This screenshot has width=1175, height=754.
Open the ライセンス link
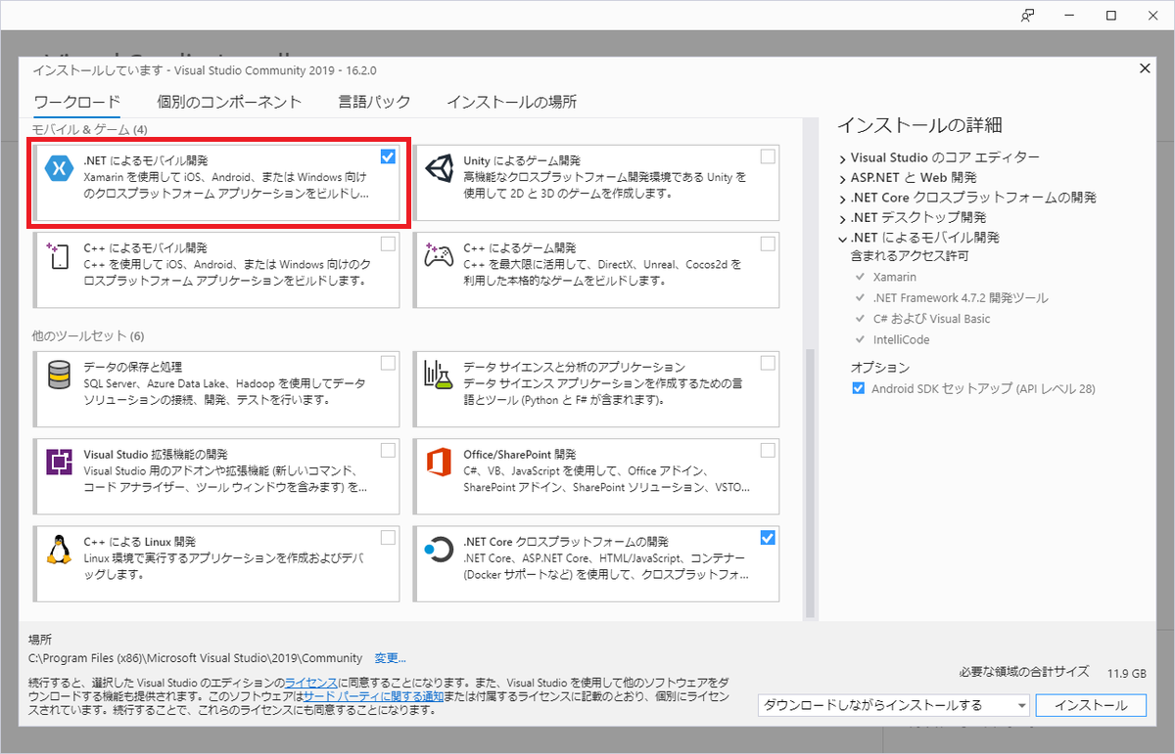coord(311,682)
